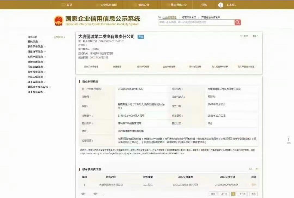Click the 开业 status badge
This screenshot has height=198, width=294.
[x=141, y=37]
